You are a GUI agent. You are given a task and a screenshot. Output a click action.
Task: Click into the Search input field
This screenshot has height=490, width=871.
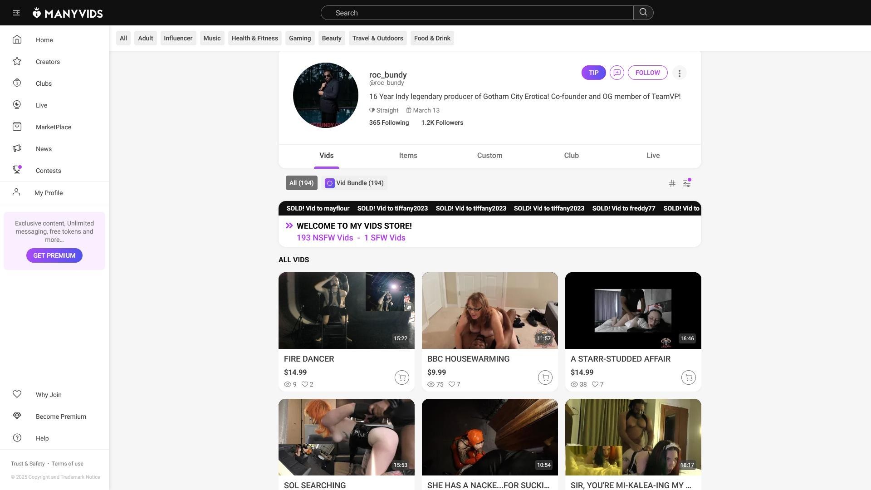pyautogui.click(x=476, y=13)
